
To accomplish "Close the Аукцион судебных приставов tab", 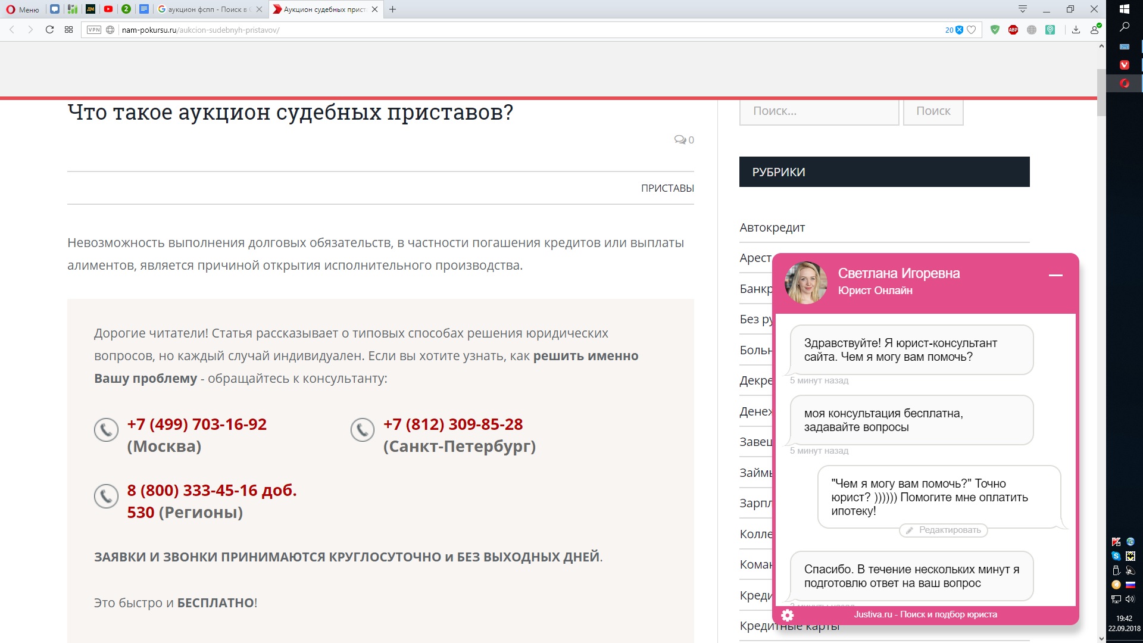I will click(x=374, y=9).
